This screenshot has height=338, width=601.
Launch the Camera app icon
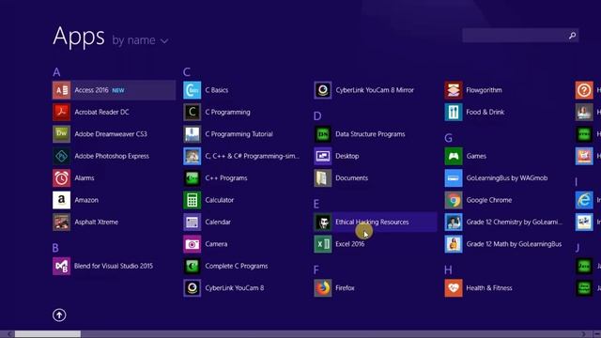[x=192, y=244]
